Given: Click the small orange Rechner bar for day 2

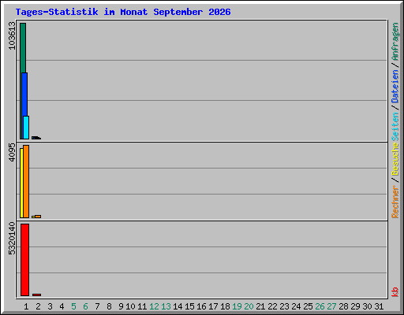Looking at the screenshot, I should (38, 217).
